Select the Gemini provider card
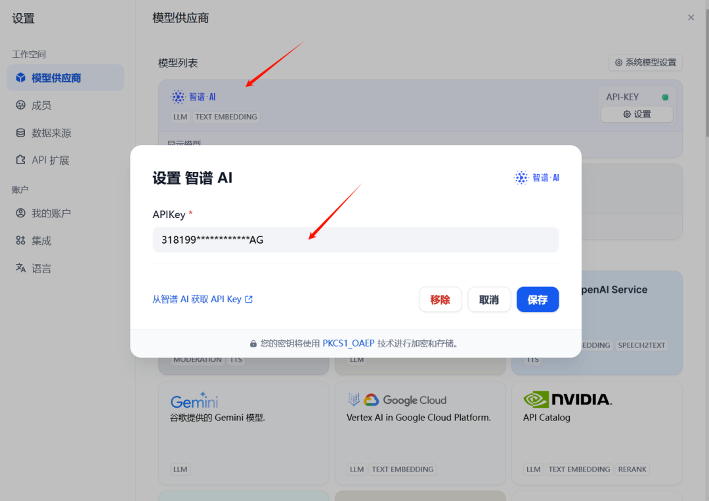The image size is (709, 501). [244, 433]
